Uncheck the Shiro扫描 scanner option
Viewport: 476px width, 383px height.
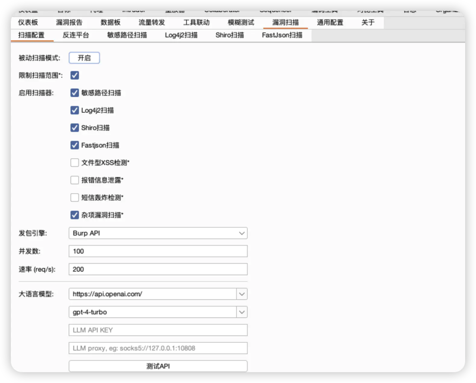75,128
